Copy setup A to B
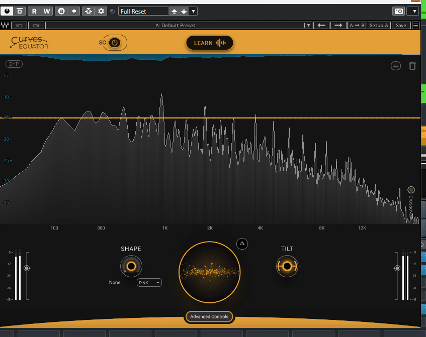Screen dimensions: 426x337 (x=357, y=25)
